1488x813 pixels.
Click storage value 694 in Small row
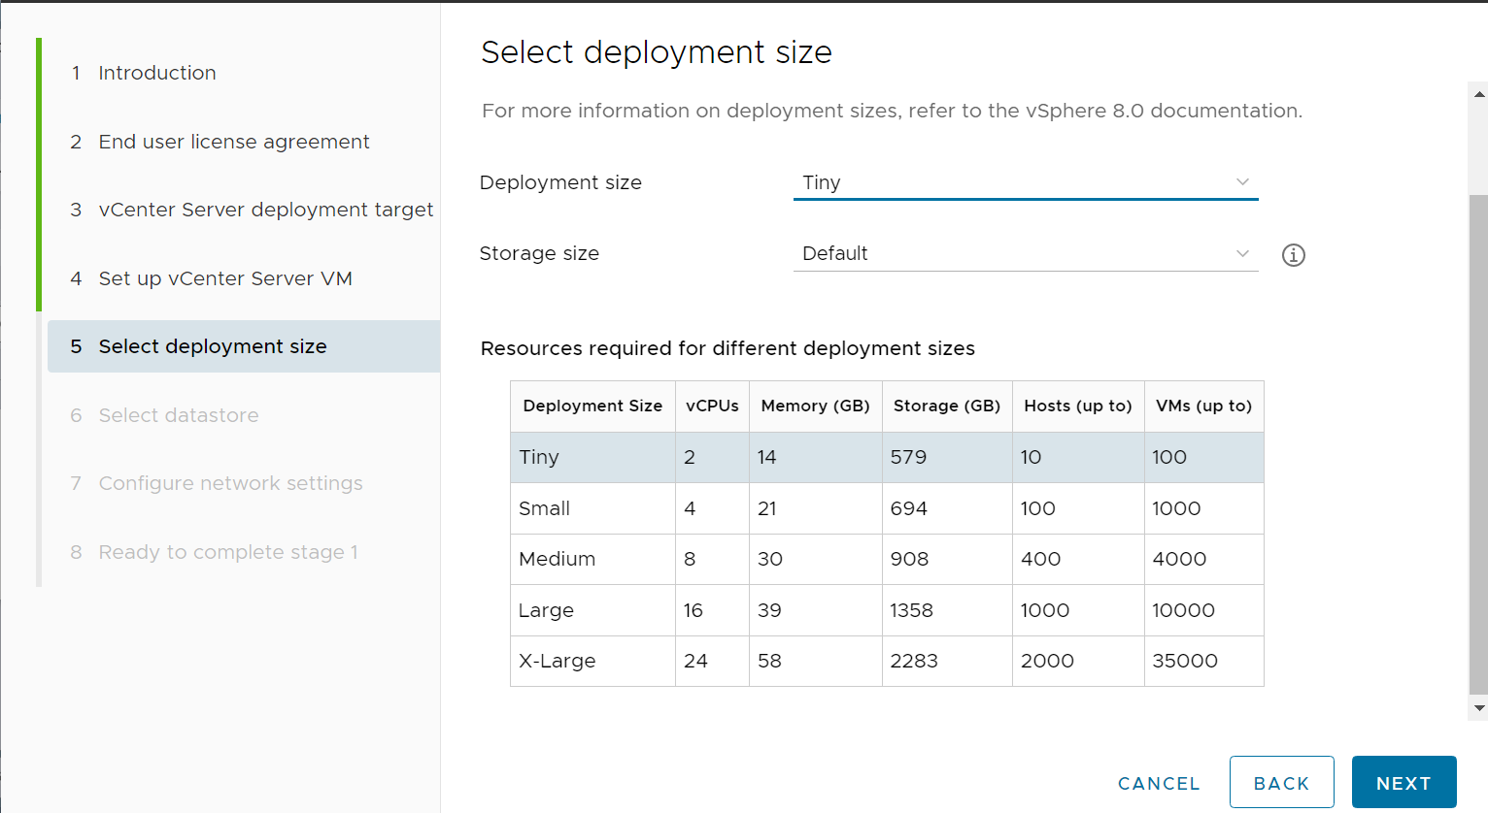(x=908, y=508)
